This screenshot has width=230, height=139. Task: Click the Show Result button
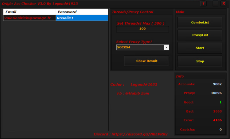(x=146, y=61)
